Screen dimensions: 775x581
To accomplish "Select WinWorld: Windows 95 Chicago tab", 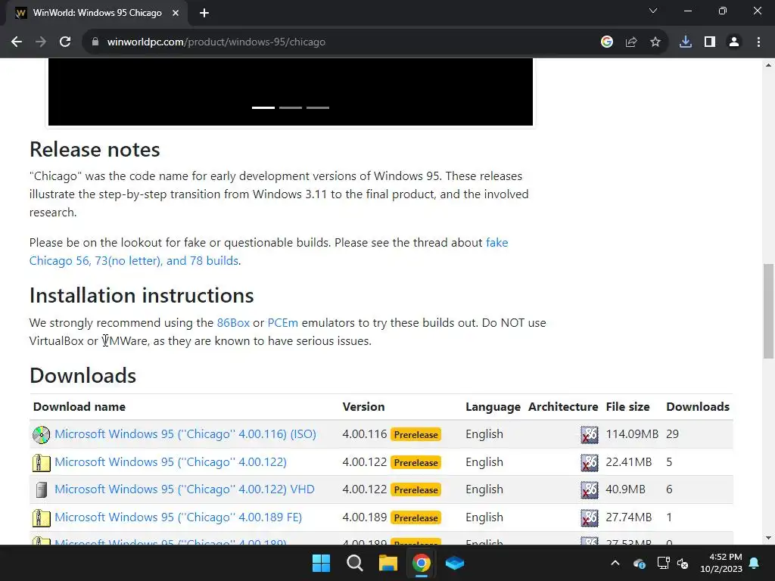I will 97,13.
